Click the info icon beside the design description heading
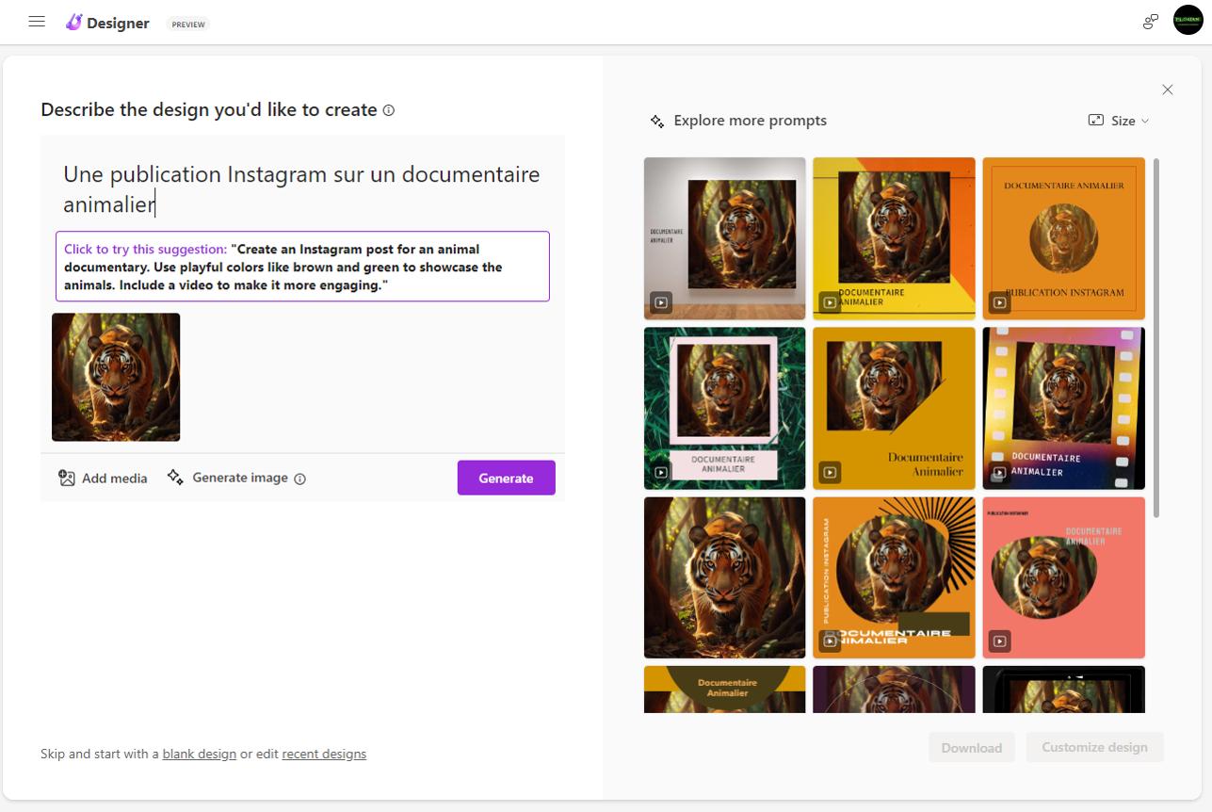The height and width of the screenshot is (812, 1212). (x=389, y=110)
